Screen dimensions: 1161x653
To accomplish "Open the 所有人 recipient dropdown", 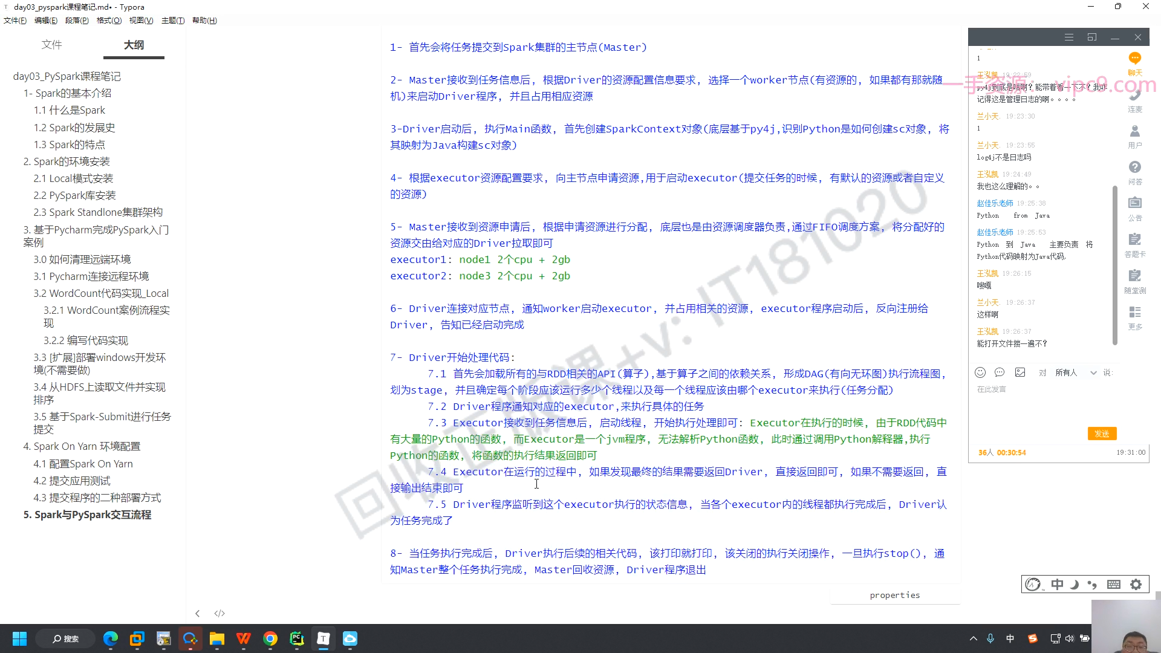I will (1076, 372).
